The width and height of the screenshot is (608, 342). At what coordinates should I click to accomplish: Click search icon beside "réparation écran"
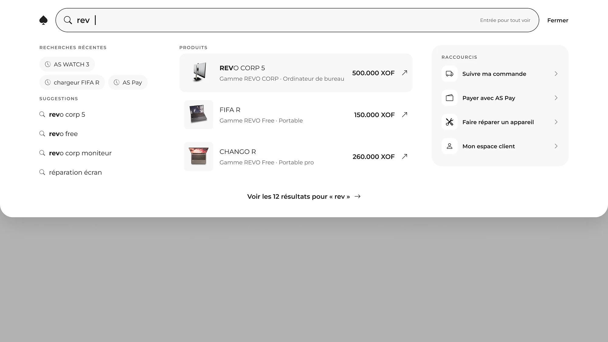[x=42, y=172]
